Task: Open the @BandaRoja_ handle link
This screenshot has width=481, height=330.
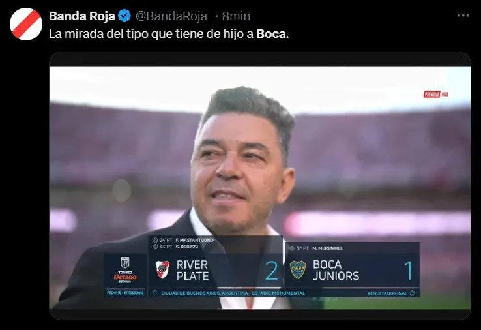Action: (x=173, y=16)
